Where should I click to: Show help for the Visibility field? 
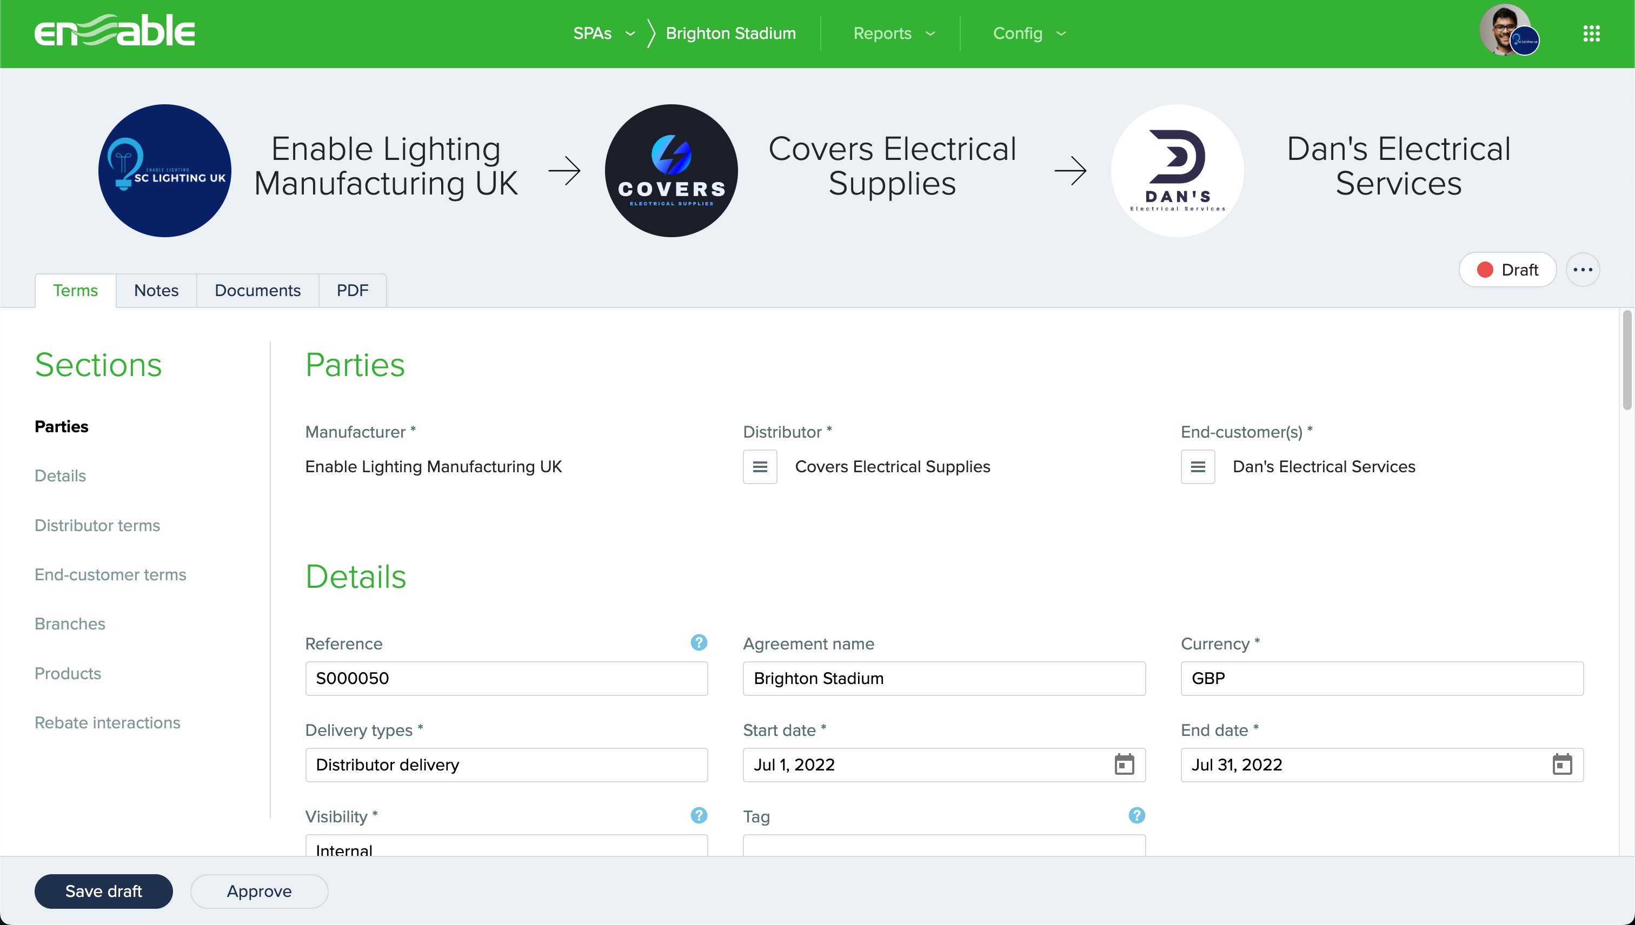coord(699,816)
